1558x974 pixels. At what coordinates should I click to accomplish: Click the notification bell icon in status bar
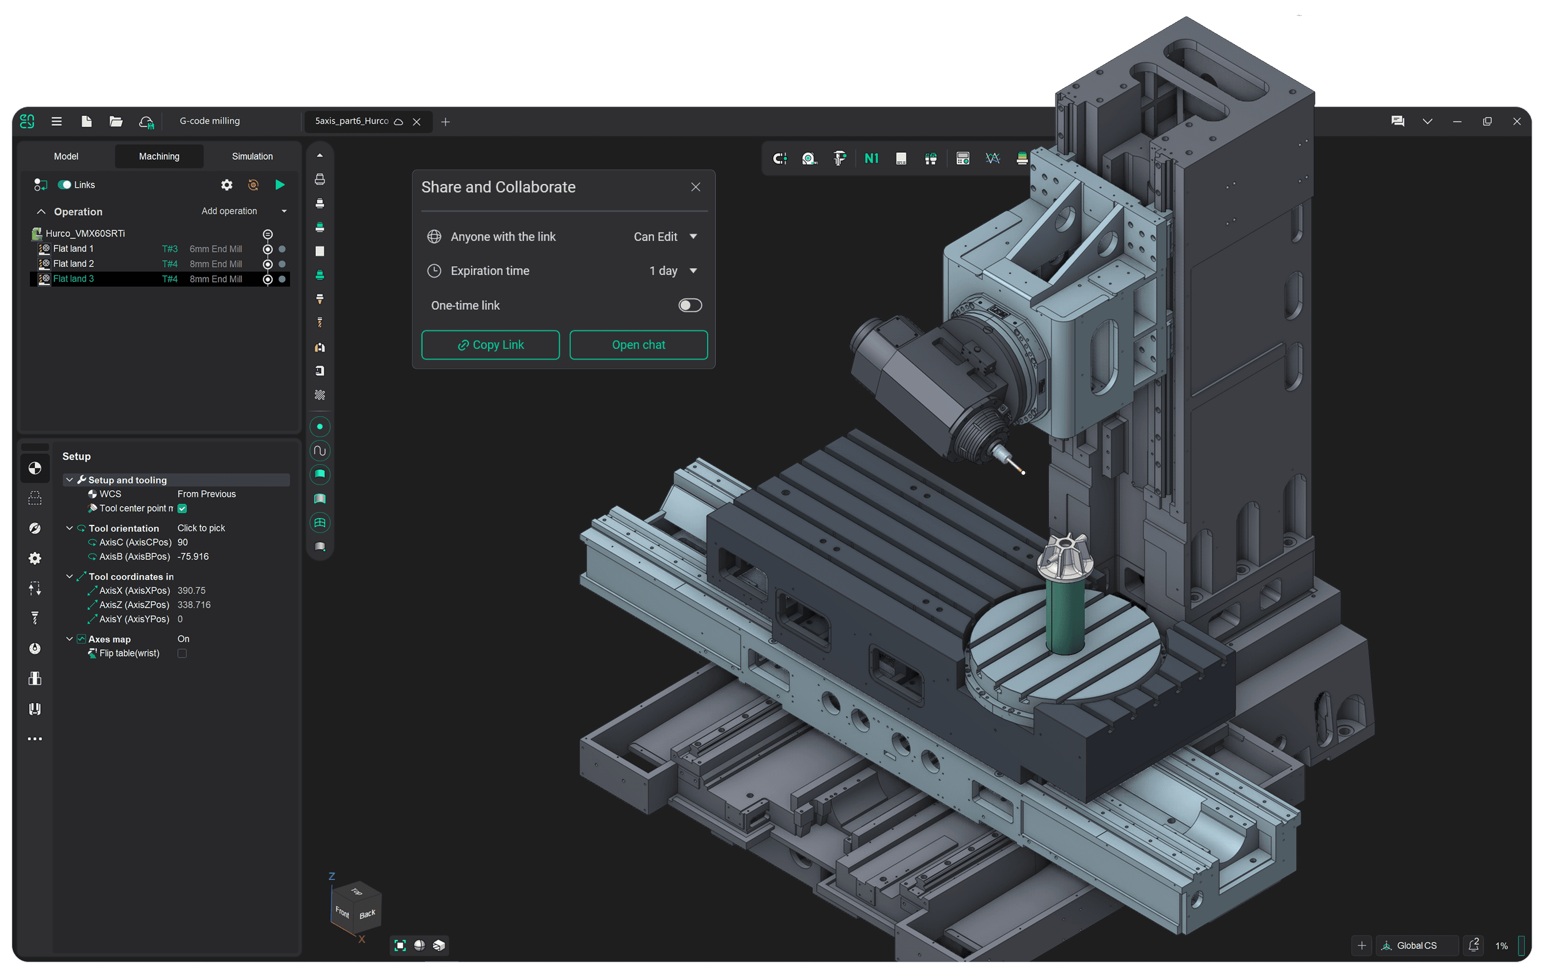click(1473, 945)
